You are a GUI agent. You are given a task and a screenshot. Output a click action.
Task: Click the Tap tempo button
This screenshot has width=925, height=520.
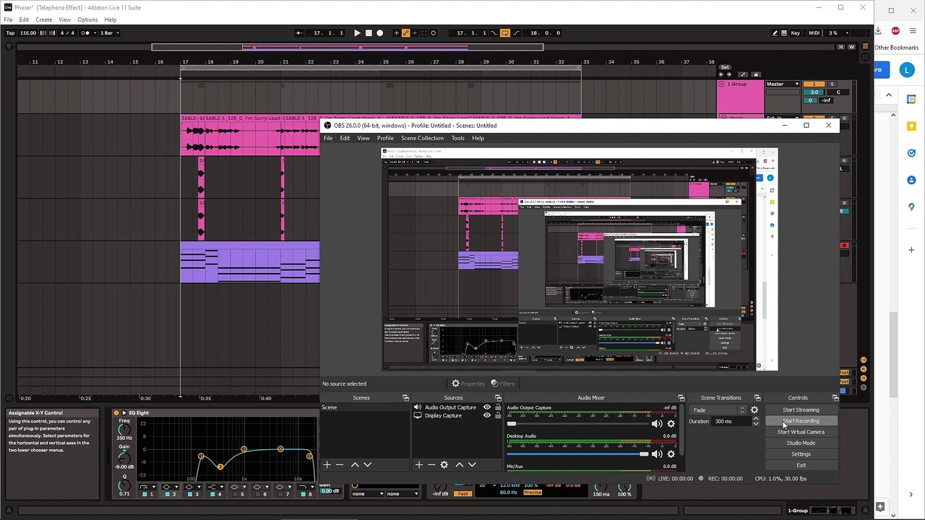click(x=10, y=33)
